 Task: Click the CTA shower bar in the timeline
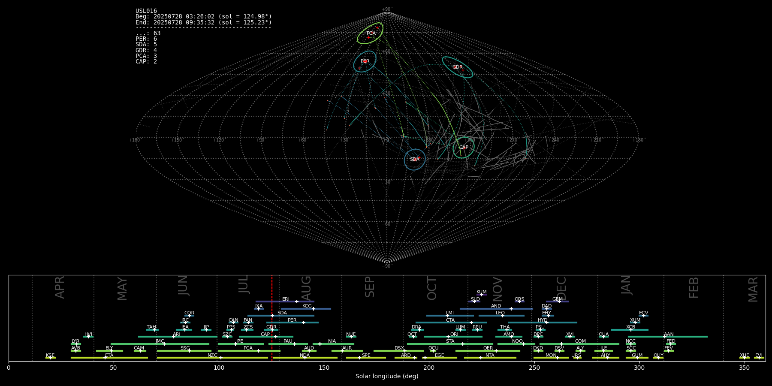(x=451, y=323)
